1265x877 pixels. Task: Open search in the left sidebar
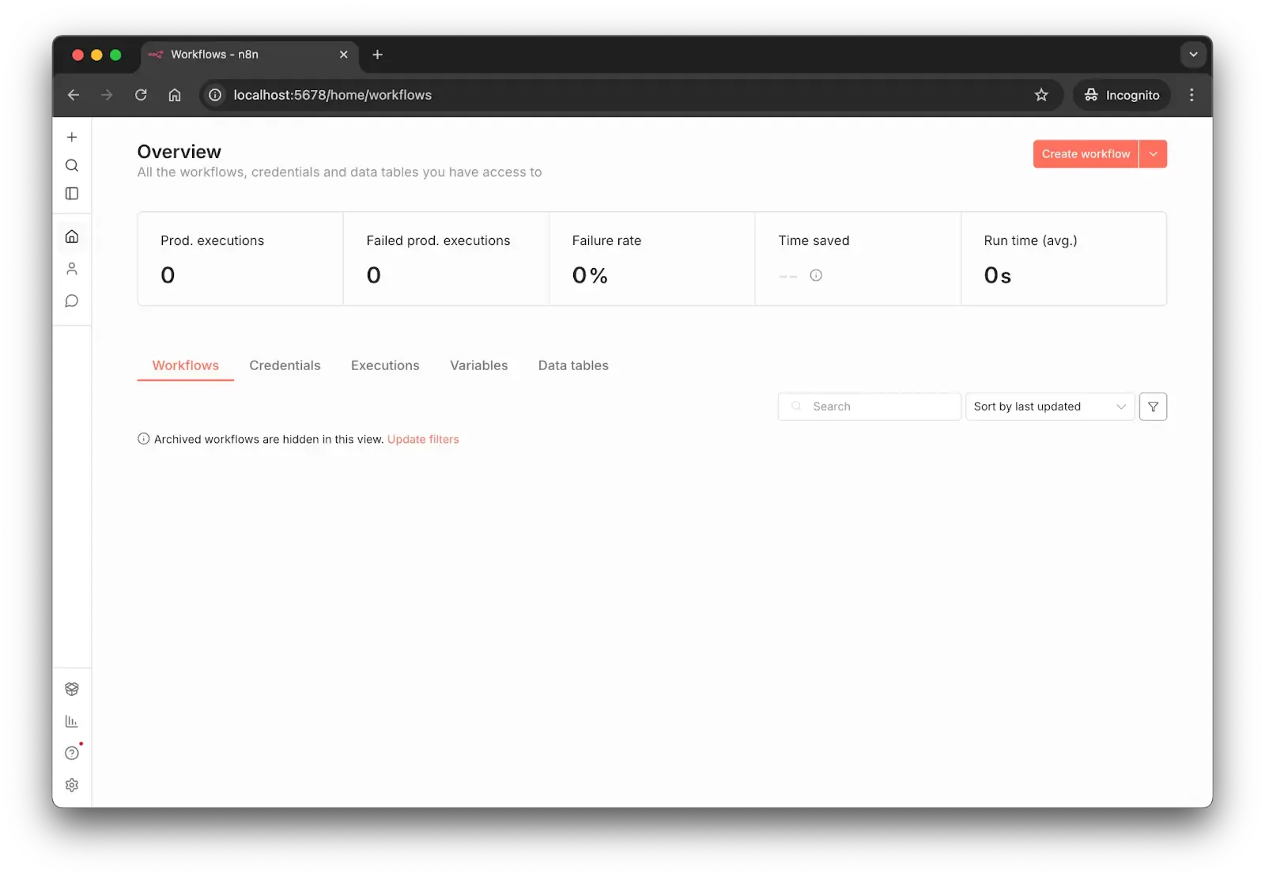[72, 165]
